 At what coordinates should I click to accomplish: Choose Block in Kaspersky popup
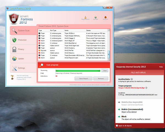124,116
